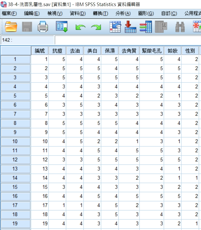201x230 pixels.
Task: Select the 緊緻毛孔 column header
Action: coord(152,51)
